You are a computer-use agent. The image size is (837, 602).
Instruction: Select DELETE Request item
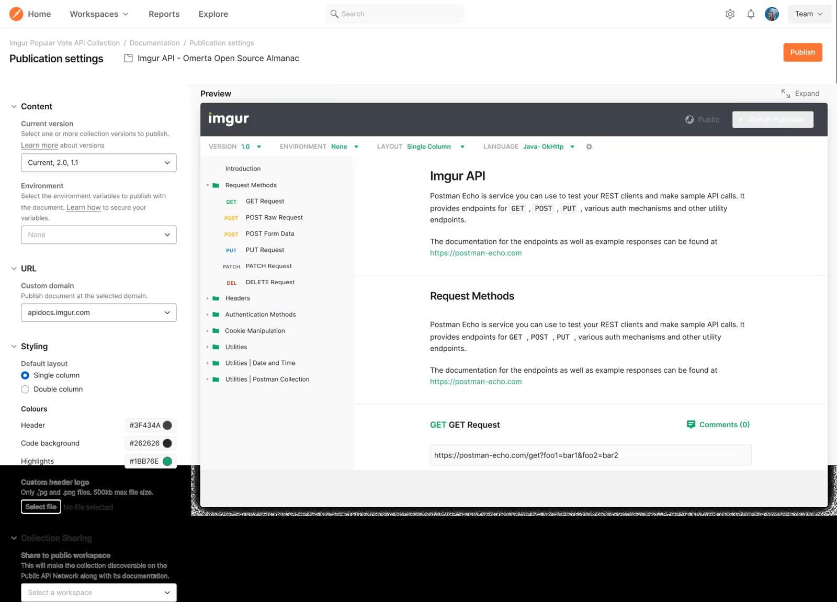[270, 282]
